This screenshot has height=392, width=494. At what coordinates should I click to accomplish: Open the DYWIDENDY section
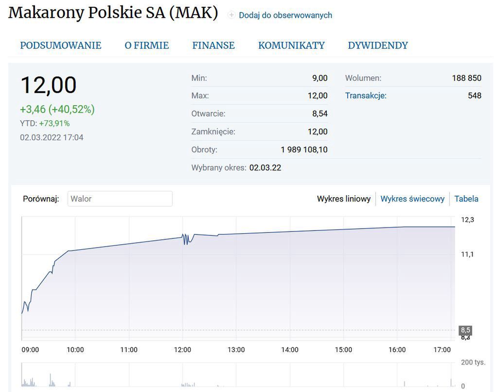click(x=377, y=45)
